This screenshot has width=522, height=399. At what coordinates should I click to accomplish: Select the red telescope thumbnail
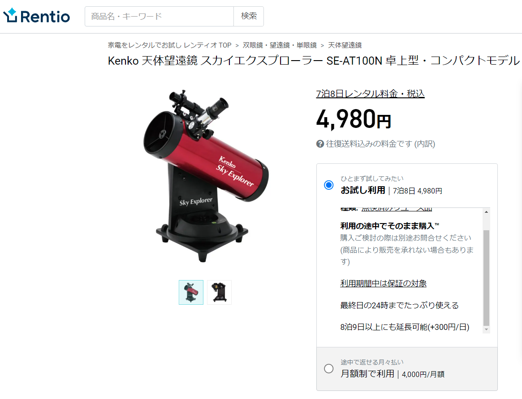coord(191,292)
